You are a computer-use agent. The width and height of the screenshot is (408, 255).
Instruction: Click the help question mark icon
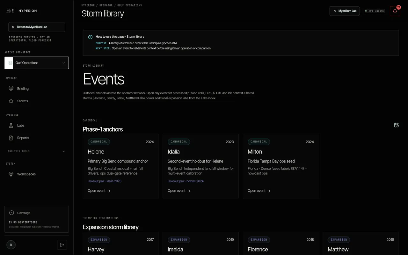coord(90,37)
